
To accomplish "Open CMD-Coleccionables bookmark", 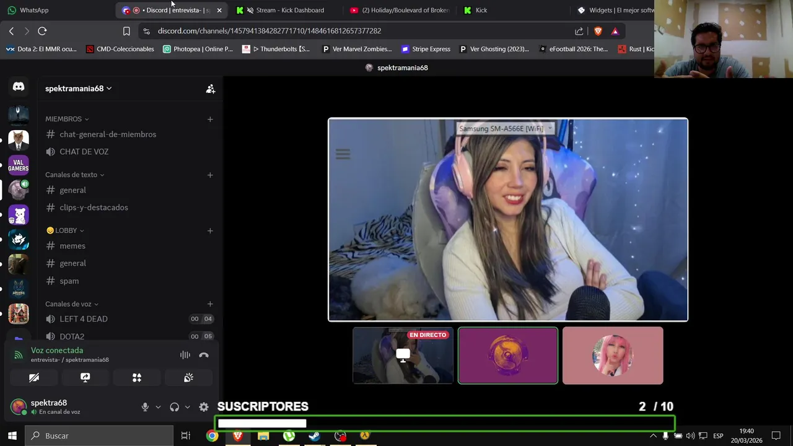I will point(120,49).
